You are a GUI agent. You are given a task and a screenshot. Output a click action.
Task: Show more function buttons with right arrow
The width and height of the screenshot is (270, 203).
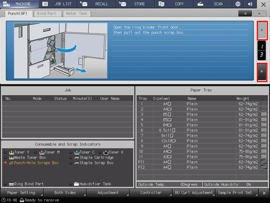264,193
